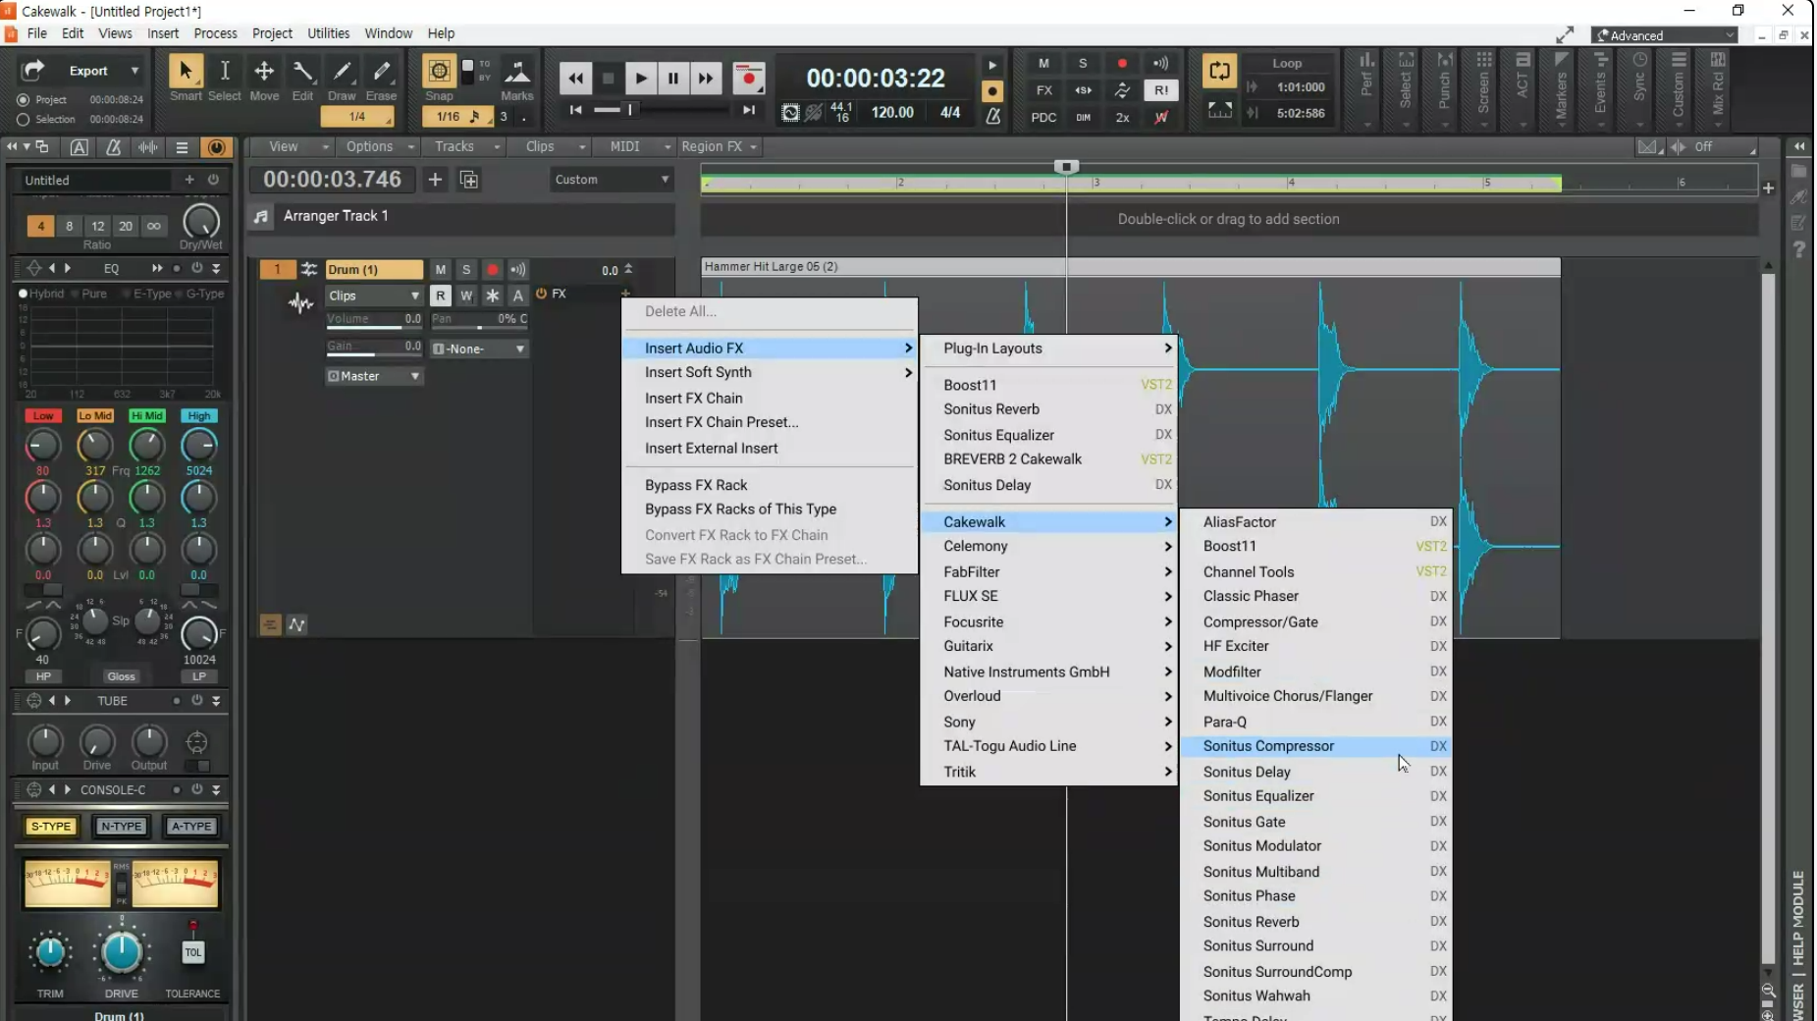Click the global FX bypass button in Mix module

1043,90
